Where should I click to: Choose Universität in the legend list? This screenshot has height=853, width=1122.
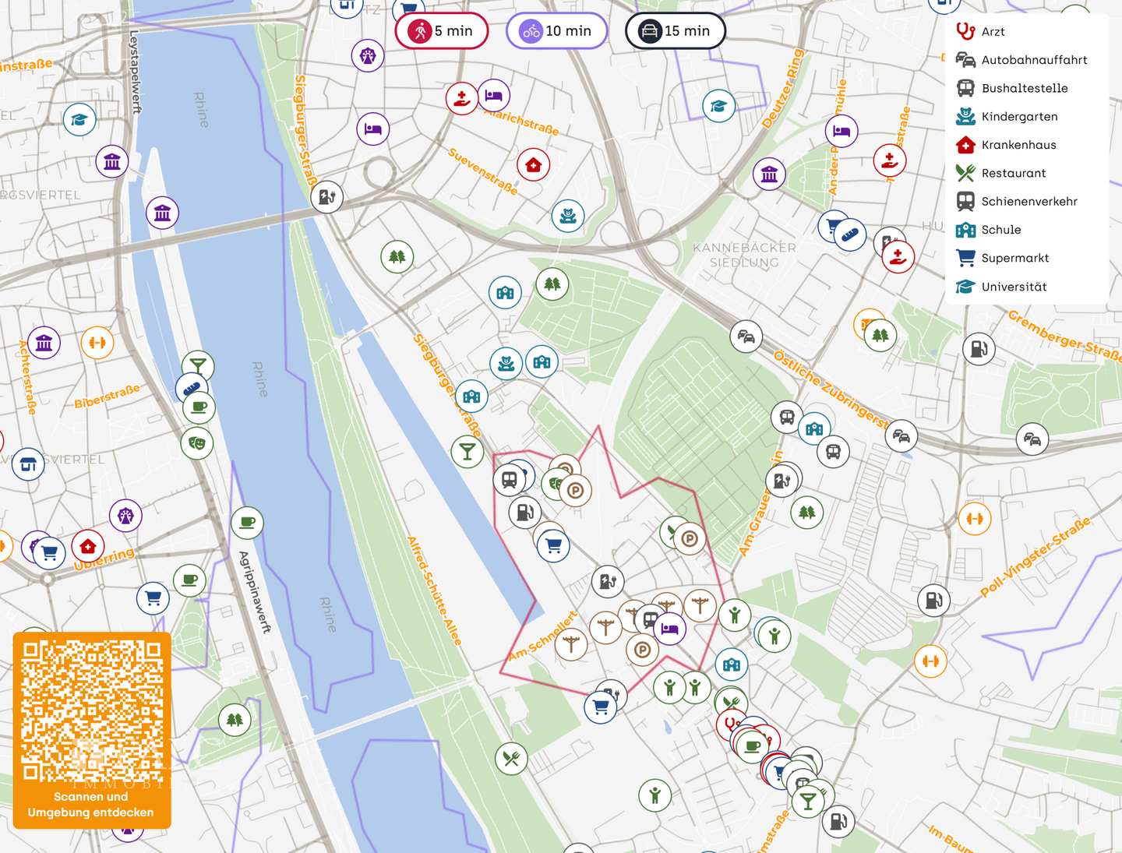pos(1013,287)
